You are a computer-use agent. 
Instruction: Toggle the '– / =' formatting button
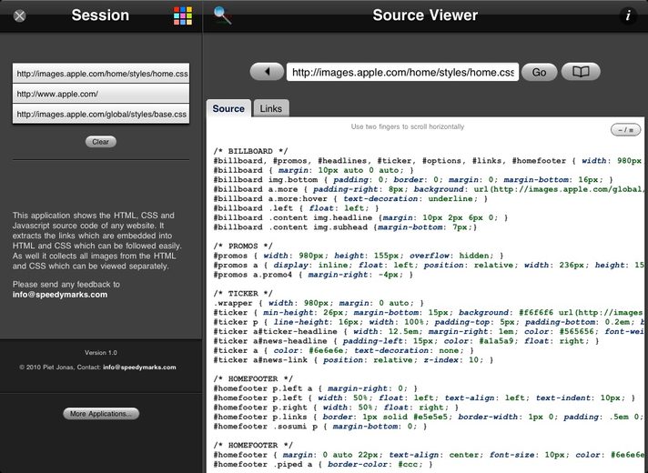pos(625,130)
